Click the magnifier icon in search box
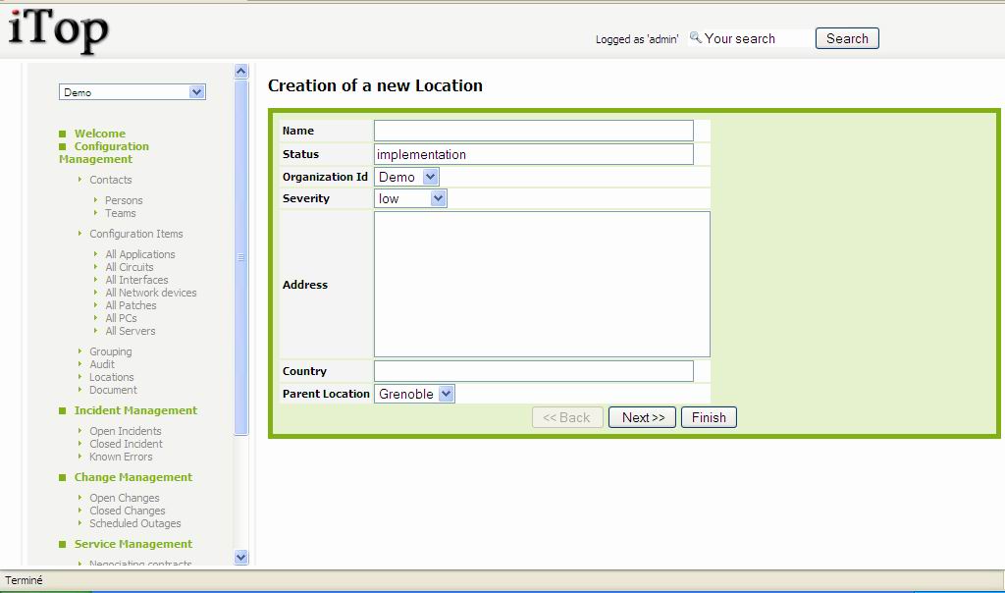 coord(696,37)
